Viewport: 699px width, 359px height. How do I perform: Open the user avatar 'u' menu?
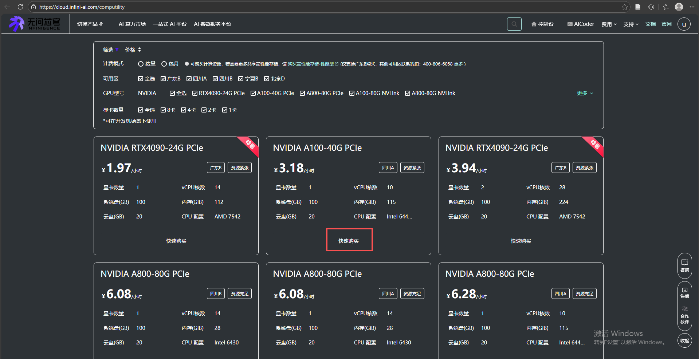click(x=684, y=24)
